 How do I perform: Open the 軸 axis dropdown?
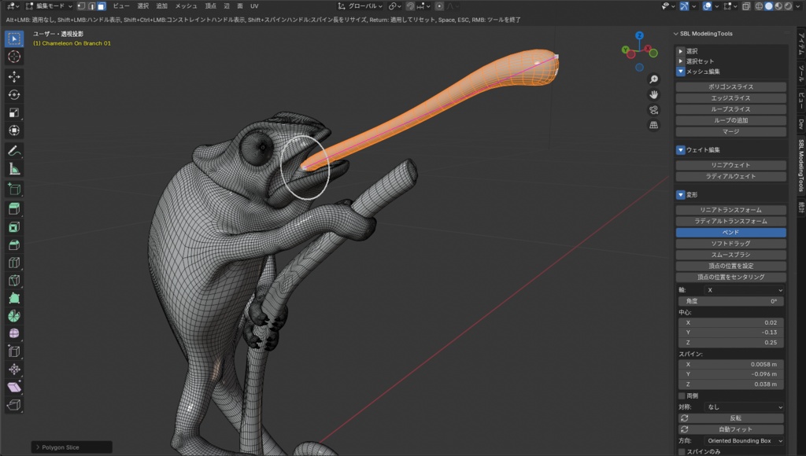[744, 289]
